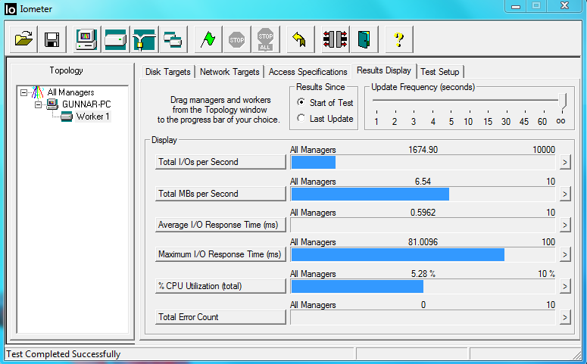Disconnect selected manager icon
Screen dimensions: 587x364
point(335,39)
